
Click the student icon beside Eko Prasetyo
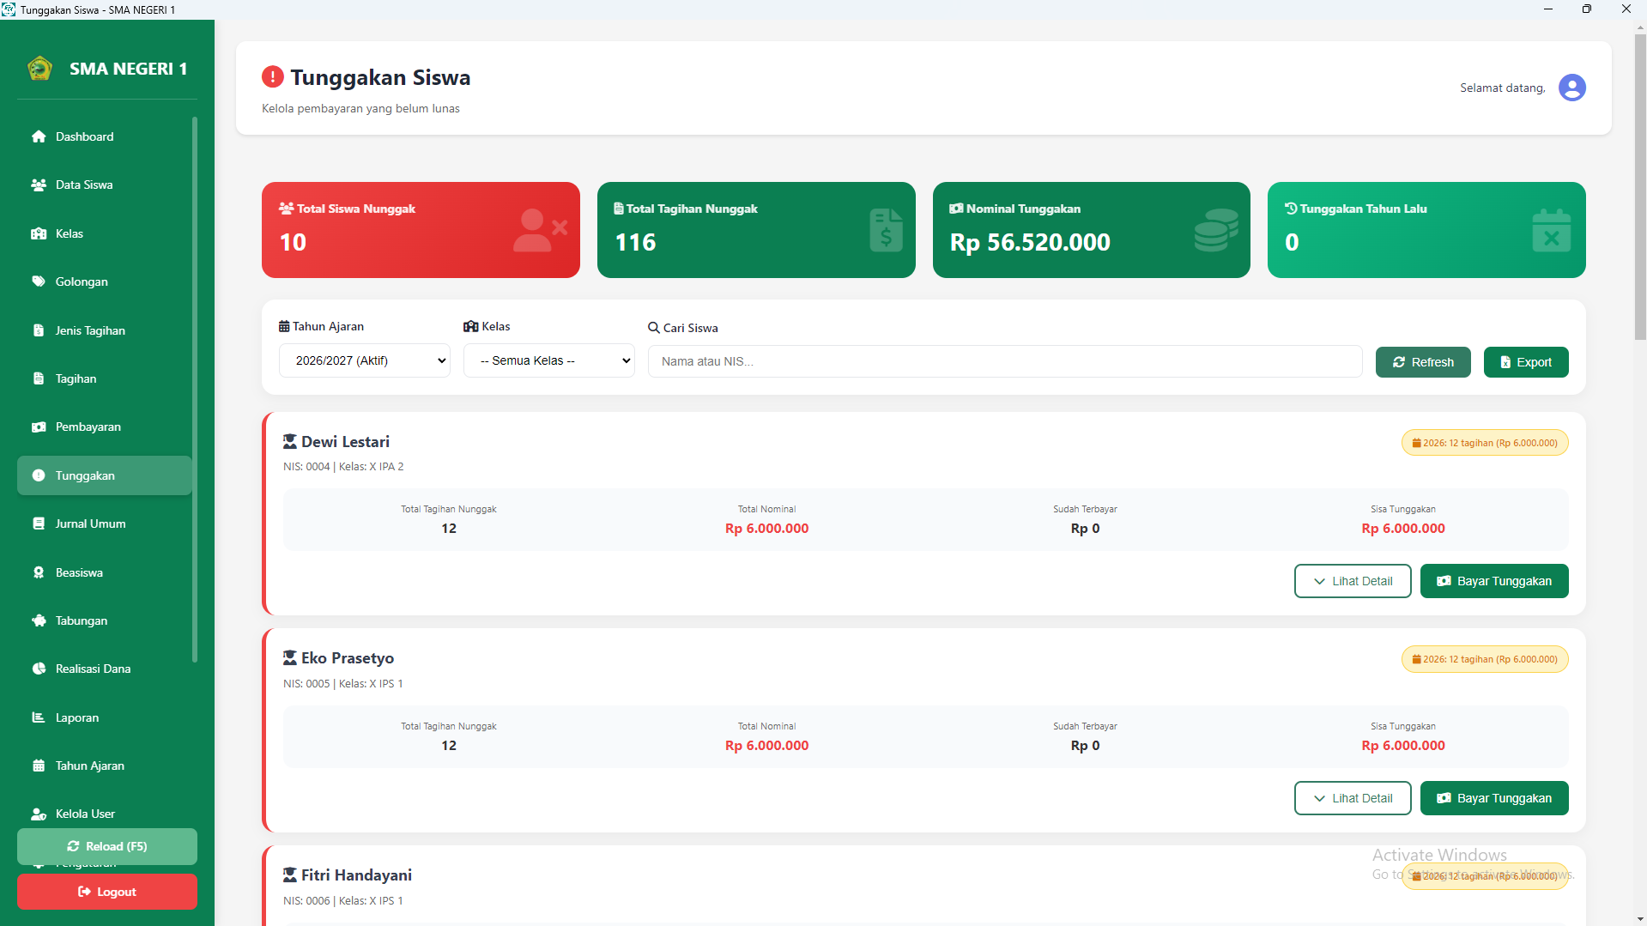(x=290, y=658)
